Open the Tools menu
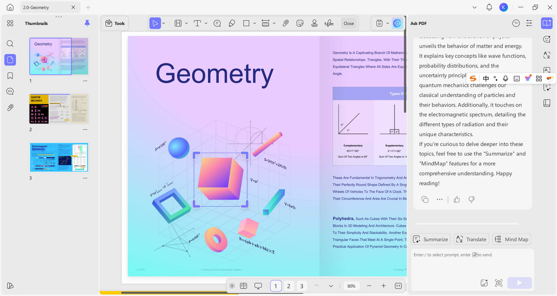 [115, 23]
